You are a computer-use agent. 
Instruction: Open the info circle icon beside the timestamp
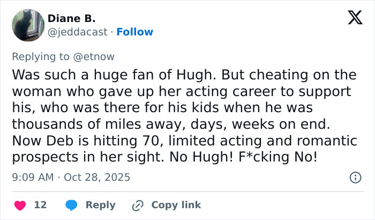(x=354, y=177)
